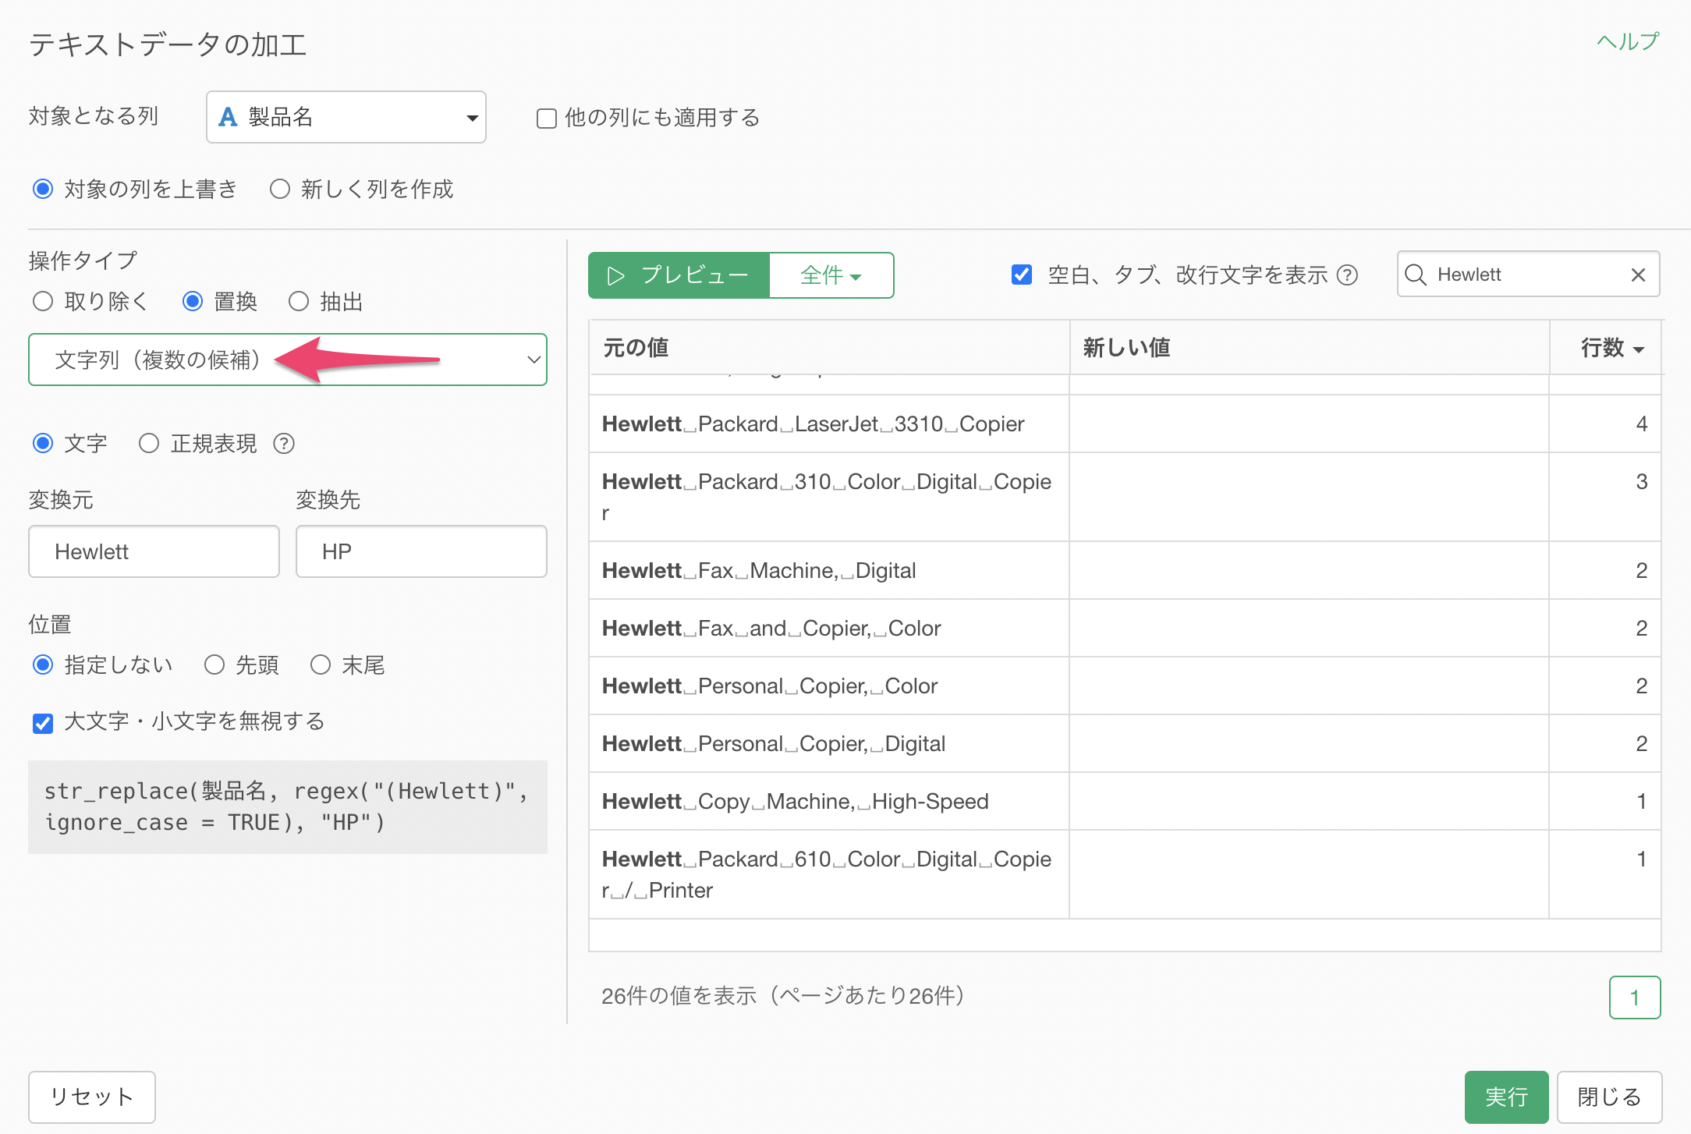Clear the search with the X icon

click(1638, 275)
